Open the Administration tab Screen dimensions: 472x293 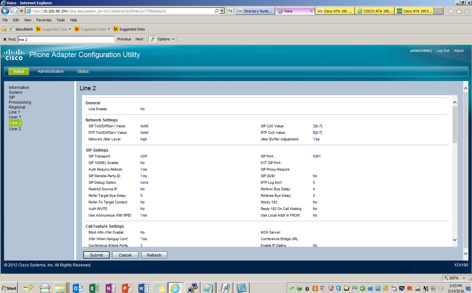pyautogui.click(x=51, y=72)
